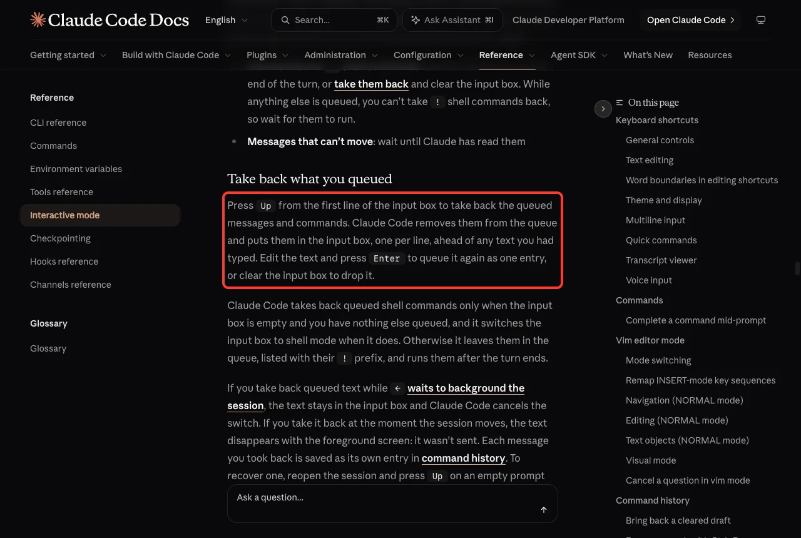Open the Glossary page link
Image resolution: width=801 pixels, height=538 pixels.
(x=48, y=348)
